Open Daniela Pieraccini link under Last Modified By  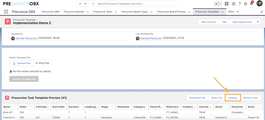tap(151, 38)
